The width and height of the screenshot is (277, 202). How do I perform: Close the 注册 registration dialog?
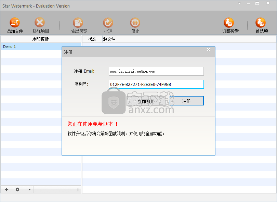[x=209, y=50]
